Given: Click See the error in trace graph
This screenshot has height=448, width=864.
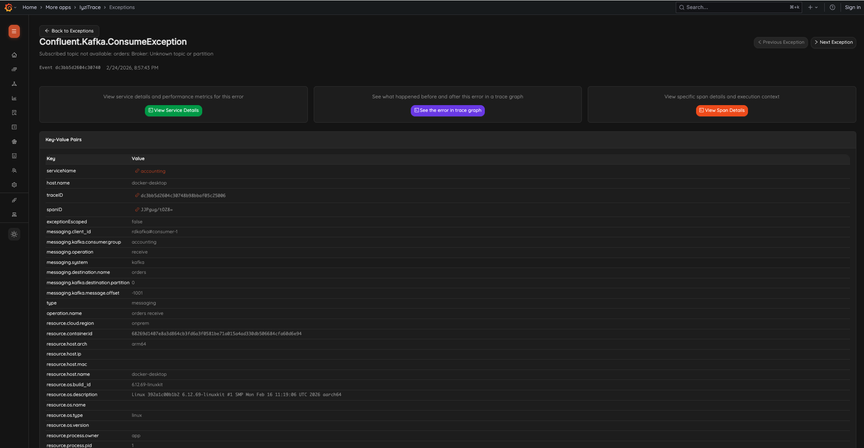Looking at the screenshot, I should pos(447,111).
